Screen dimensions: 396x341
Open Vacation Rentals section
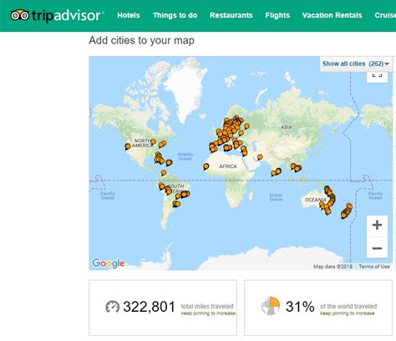coord(332,15)
